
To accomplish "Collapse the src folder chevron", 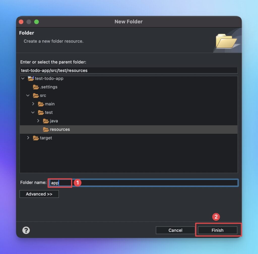I will tap(28, 95).
